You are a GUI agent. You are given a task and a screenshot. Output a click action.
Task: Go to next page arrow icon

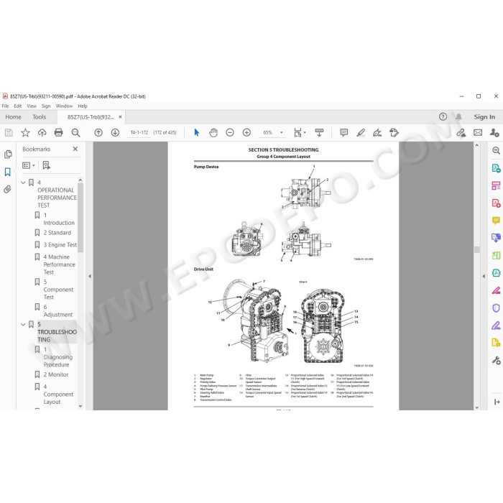[115, 132]
